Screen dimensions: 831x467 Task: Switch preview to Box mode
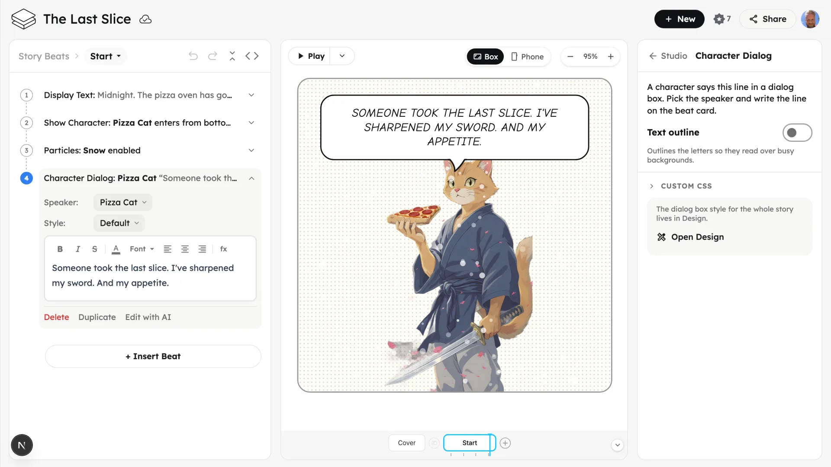point(485,57)
